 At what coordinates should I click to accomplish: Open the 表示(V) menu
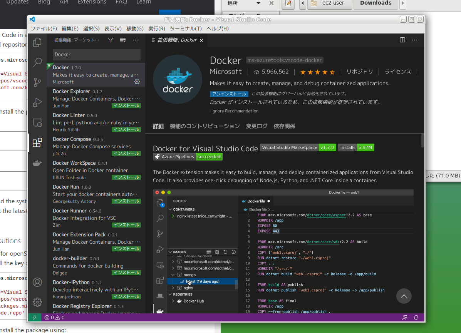(113, 28)
